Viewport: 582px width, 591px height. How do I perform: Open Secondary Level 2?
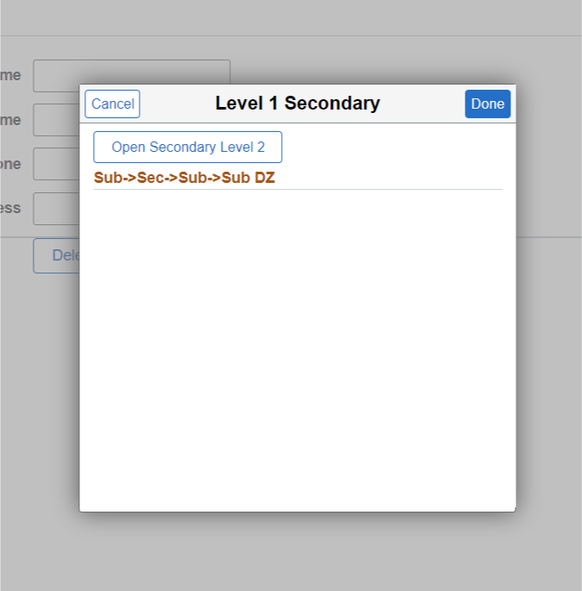(x=188, y=147)
